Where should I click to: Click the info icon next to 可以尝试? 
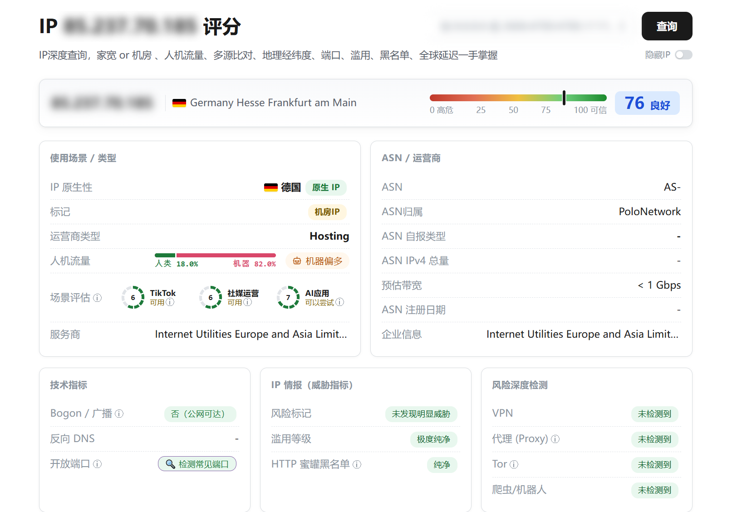[x=340, y=302]
